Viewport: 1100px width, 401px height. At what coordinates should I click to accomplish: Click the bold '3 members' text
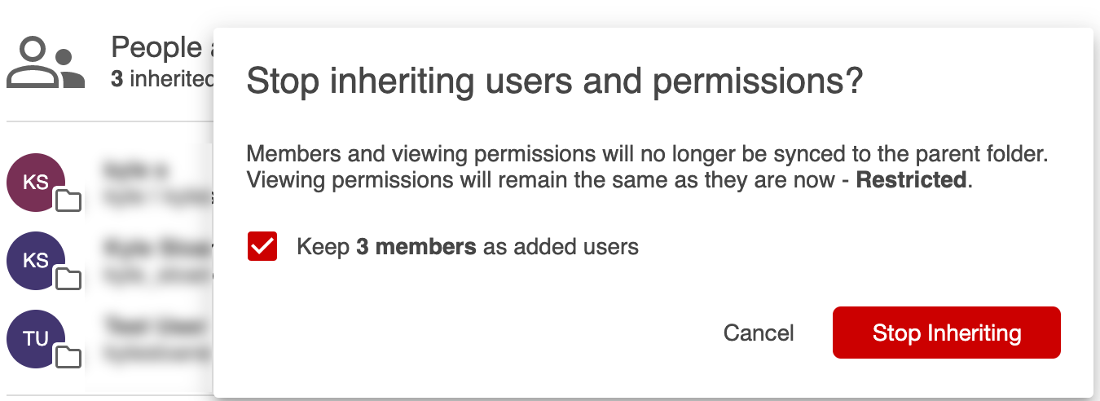pos(416,246)
